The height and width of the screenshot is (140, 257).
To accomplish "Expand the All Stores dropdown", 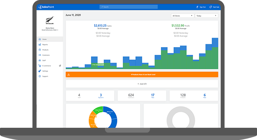I will [182, 15].
